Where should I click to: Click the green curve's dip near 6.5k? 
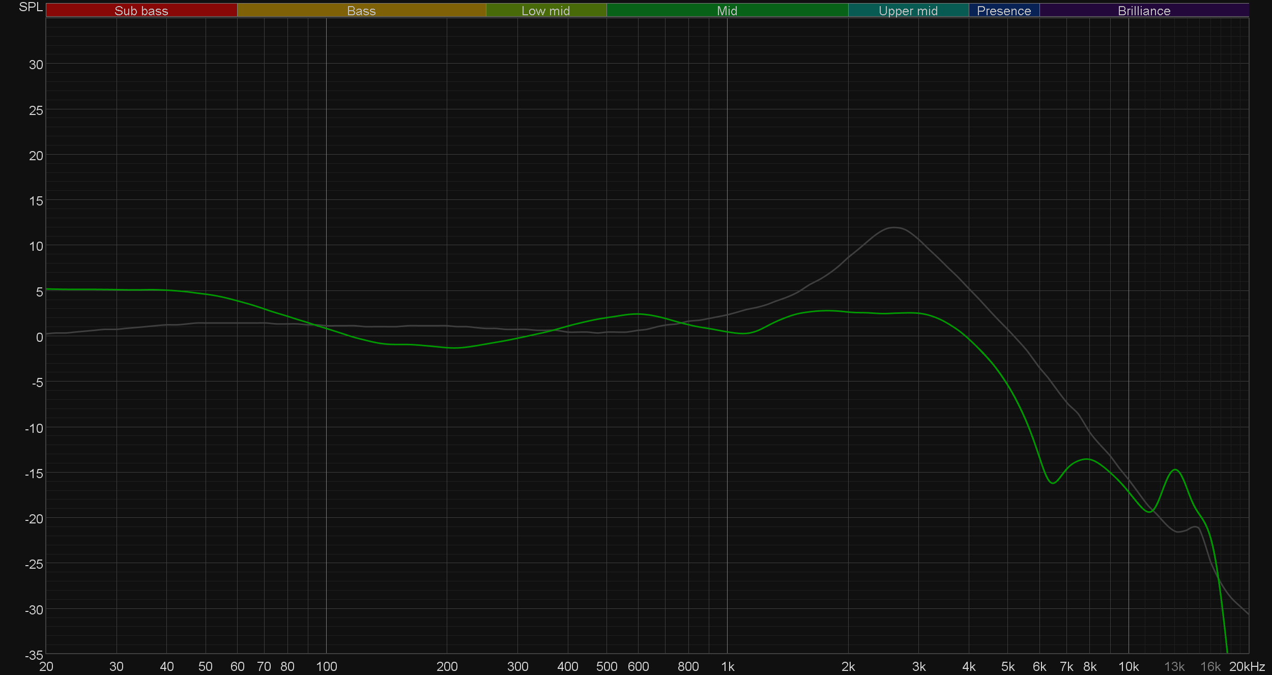tap(1052, 483)
